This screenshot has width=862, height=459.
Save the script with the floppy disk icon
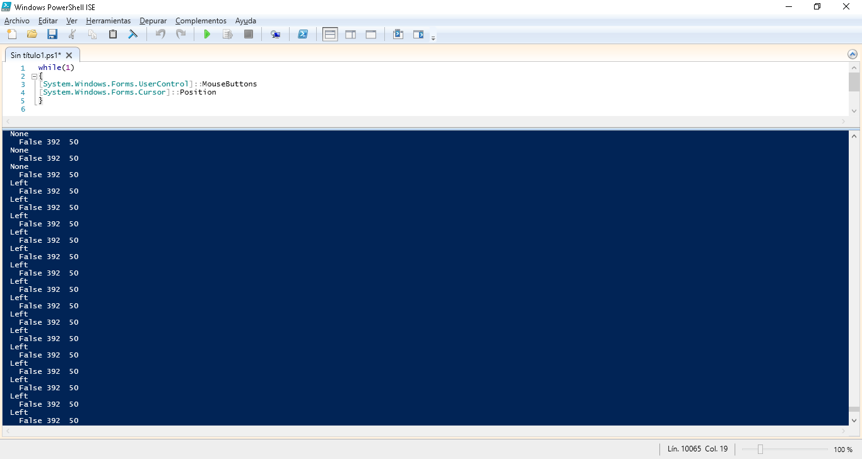pos(52,34)
